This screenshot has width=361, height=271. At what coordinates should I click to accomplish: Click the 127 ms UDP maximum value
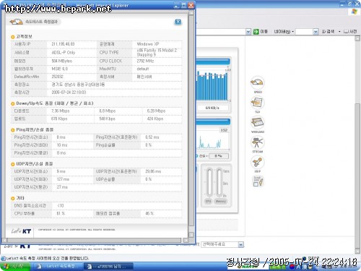click(63, 179)
